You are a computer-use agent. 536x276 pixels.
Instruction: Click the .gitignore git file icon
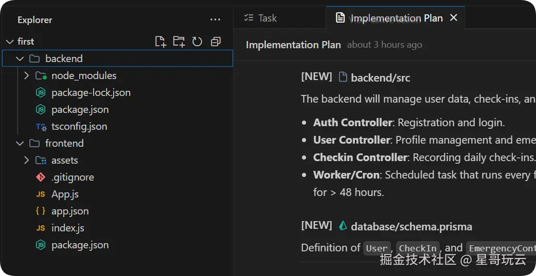pos(41,177)
